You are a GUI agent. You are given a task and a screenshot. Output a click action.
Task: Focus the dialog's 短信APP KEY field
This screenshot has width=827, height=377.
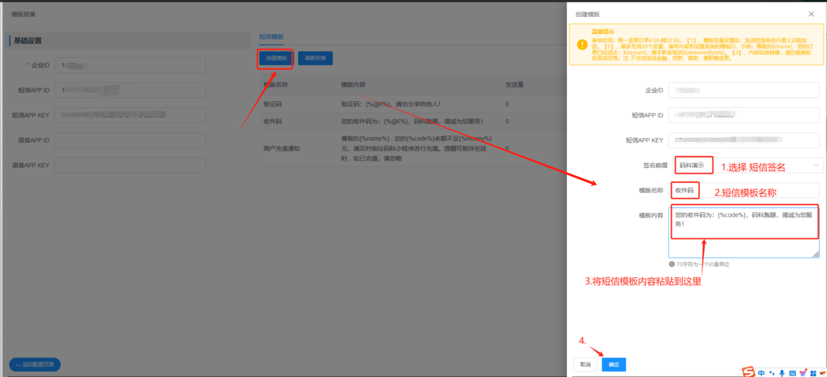[x=744, y=140]
